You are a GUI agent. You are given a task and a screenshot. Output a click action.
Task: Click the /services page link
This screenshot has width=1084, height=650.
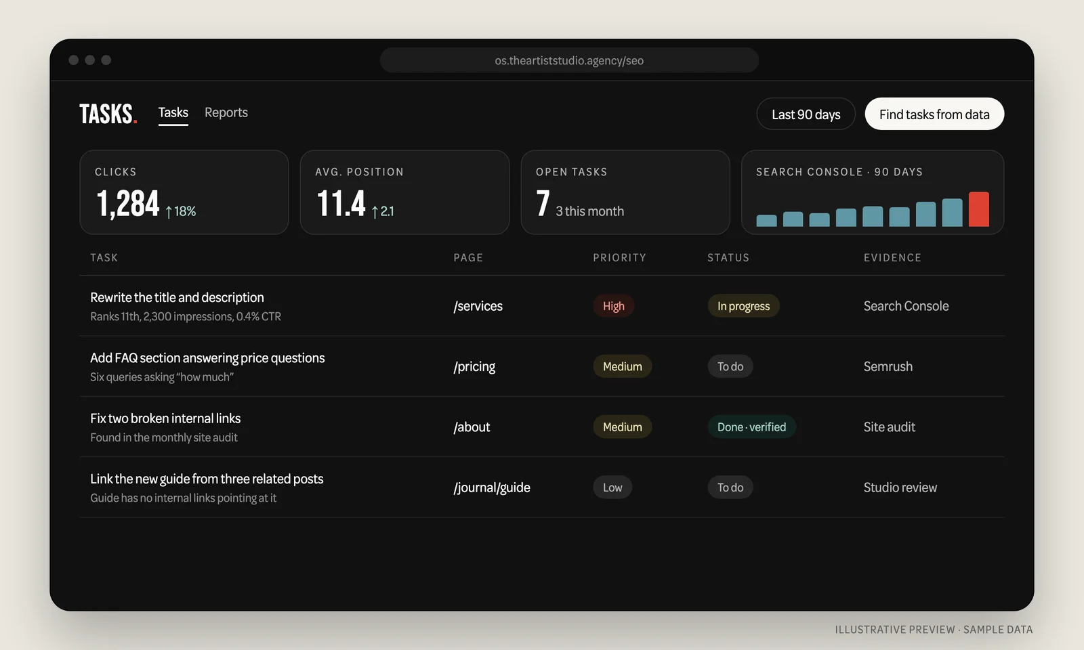point(478,306)
